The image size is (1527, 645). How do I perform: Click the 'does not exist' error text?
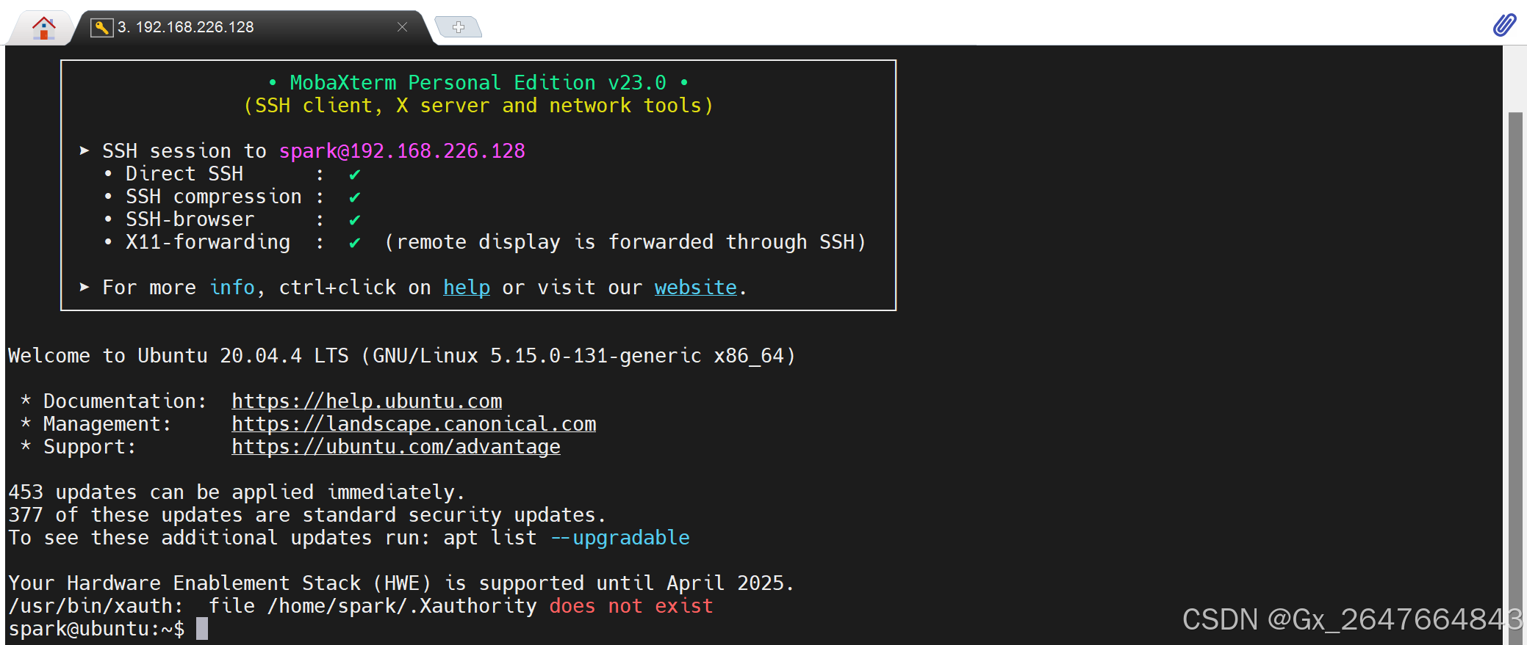[631, 606]
